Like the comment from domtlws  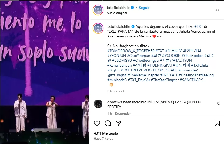point(219,104)
